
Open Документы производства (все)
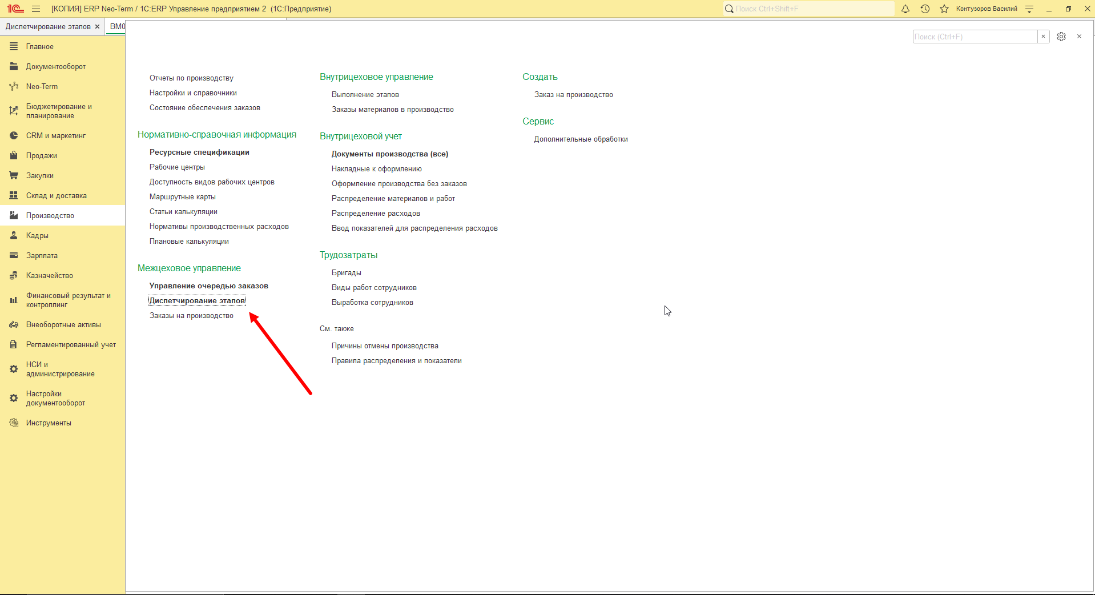click(390, 154)
